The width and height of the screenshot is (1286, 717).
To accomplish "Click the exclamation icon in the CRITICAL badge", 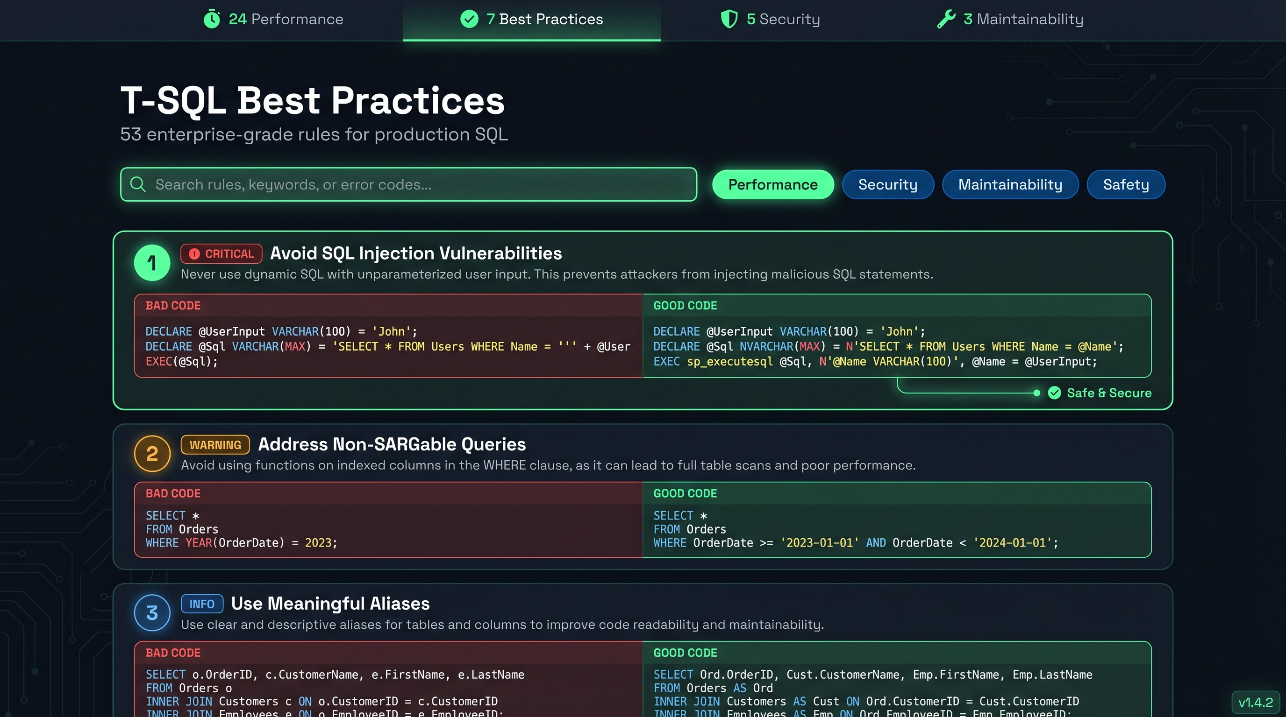I will pyautogui.click(x=195, y=253).
